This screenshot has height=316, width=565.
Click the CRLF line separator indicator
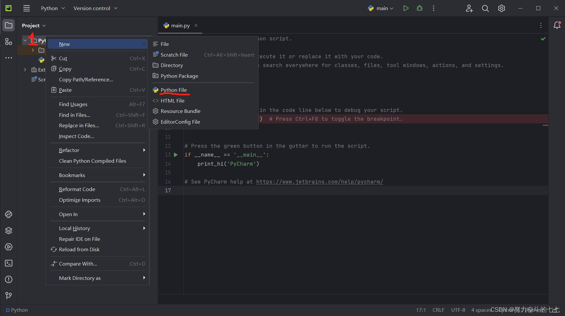coord(439,310)
